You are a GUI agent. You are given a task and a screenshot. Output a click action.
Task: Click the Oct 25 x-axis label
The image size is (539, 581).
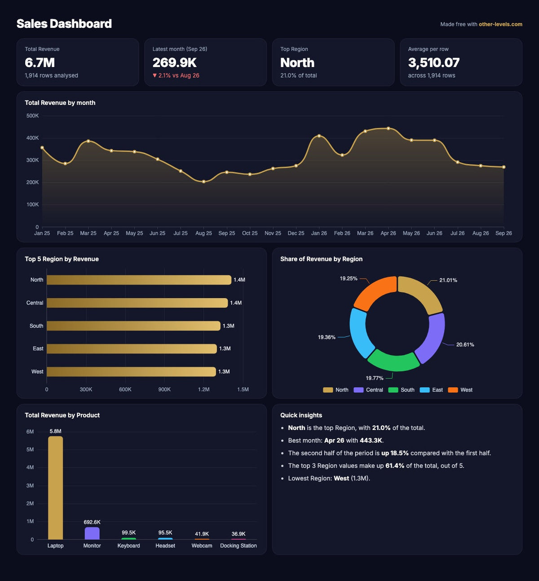tap(250, 233)
